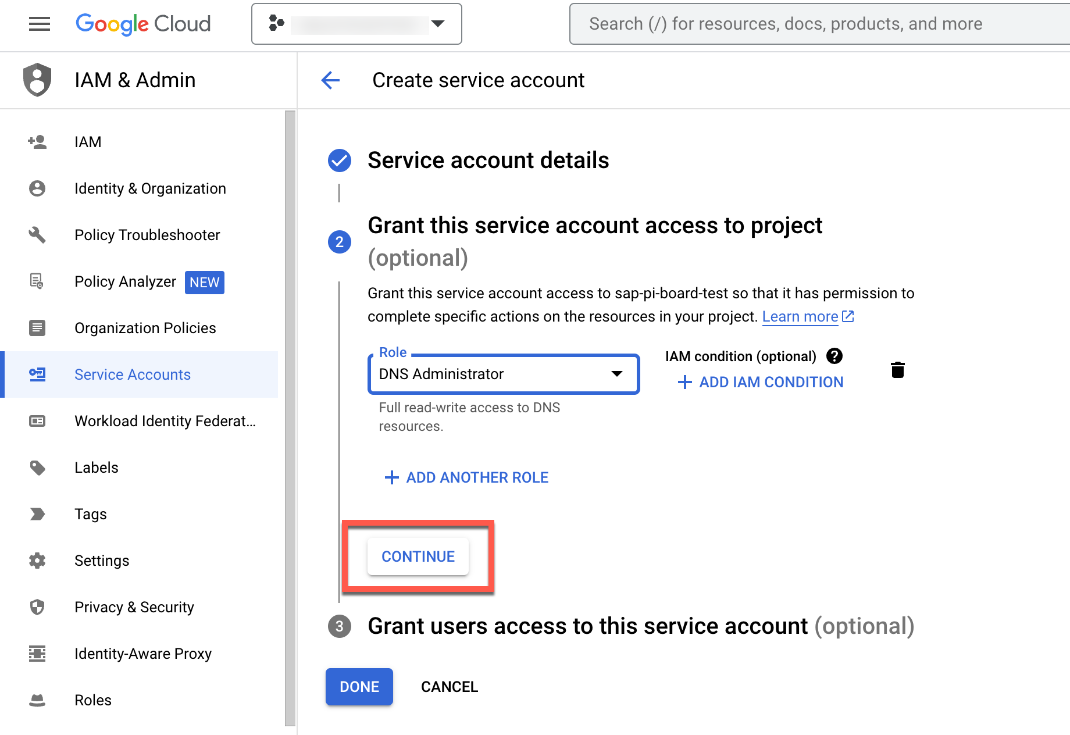
Task: Open the project selector dropdown
Action: (356, 24)
